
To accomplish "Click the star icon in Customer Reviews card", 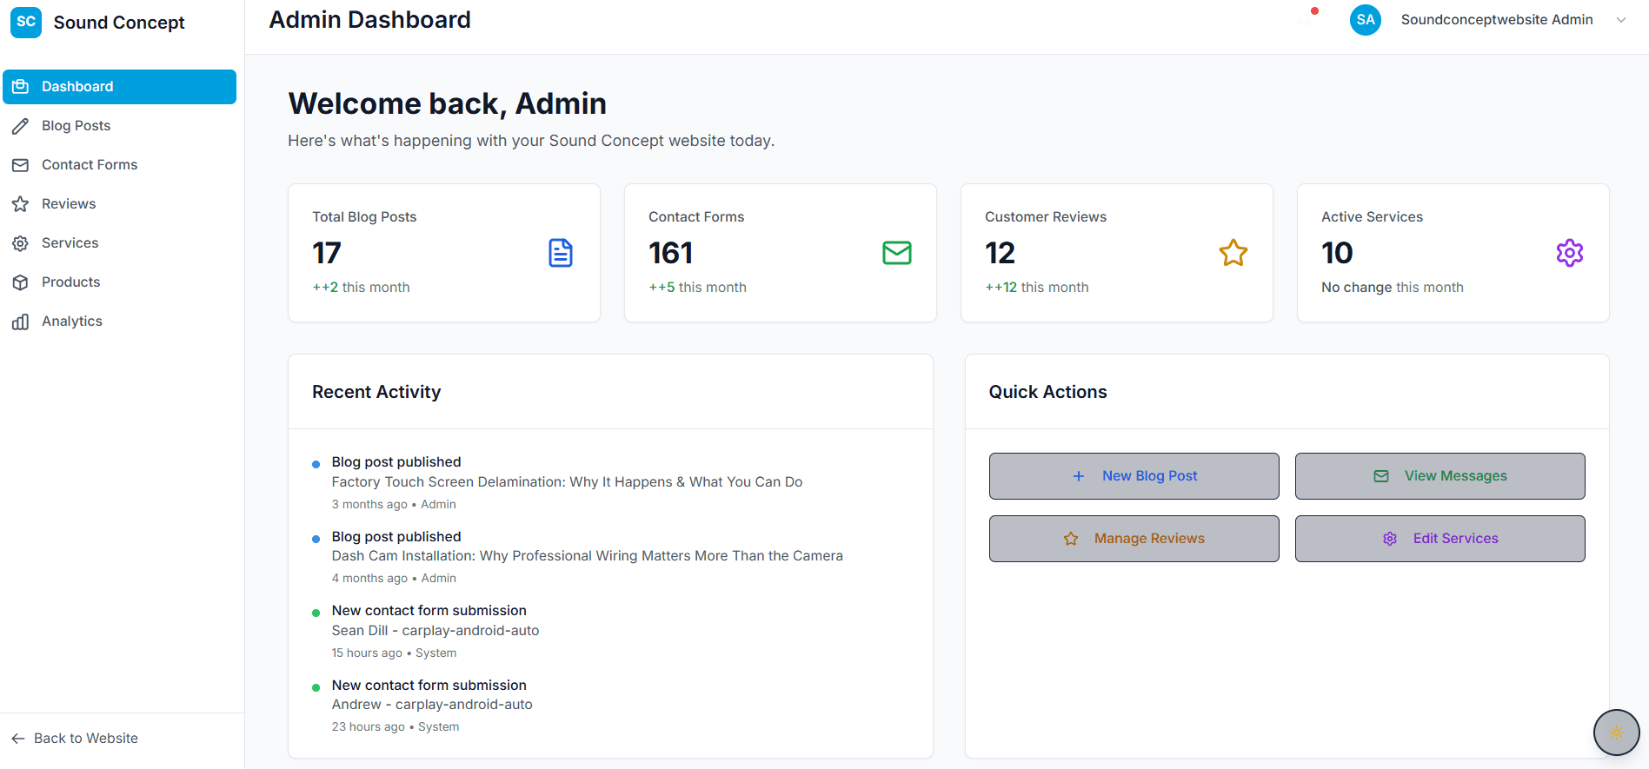I will tap(1233, 253).
